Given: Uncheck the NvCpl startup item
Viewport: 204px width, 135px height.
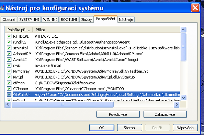Looking at the screenshot, I should pos(9,77).
